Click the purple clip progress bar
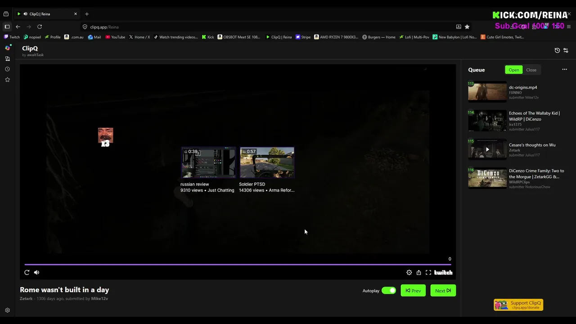Image resolution: width=576 pixels, height=324 pixels. tap(238, 265)
